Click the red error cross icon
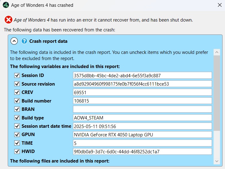This screenshot has height=169, width=225. point(8,20)
